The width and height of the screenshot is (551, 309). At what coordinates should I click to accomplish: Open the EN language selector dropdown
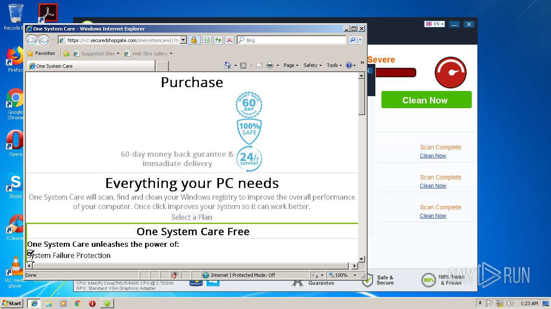(434, 24)
